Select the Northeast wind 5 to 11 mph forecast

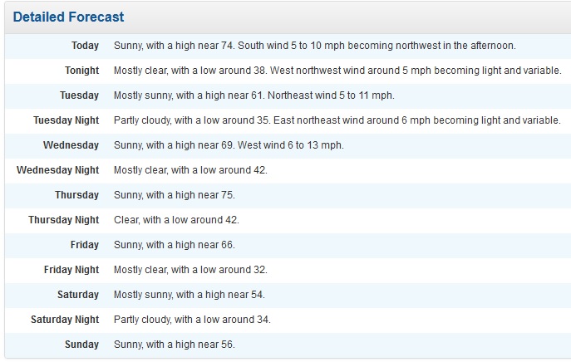click(254, 95)
